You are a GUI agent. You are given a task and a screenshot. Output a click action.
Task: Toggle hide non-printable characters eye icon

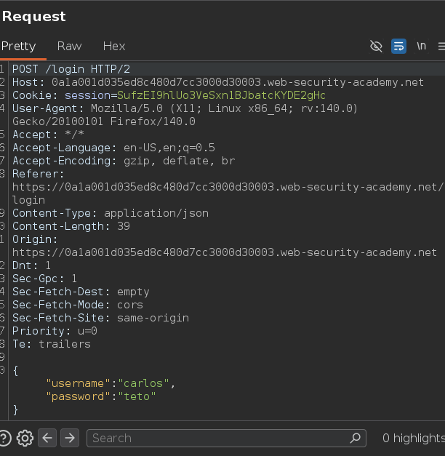(376, 47)
